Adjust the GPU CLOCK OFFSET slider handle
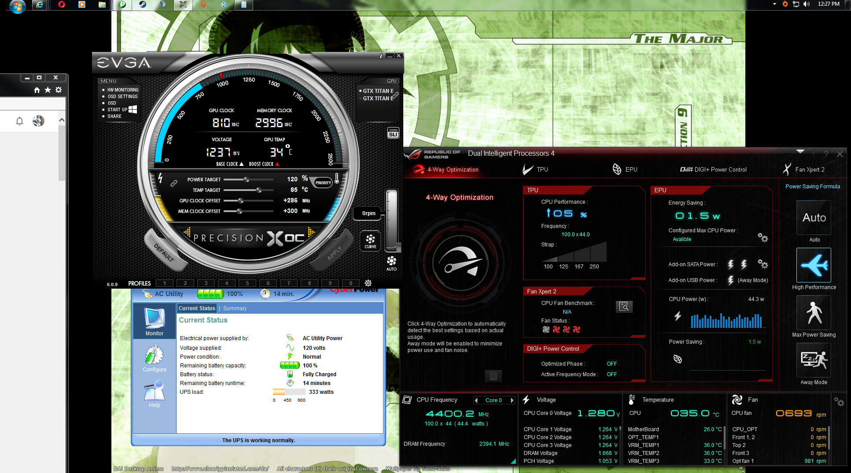 pyautogui.click(x=240, y=201)
